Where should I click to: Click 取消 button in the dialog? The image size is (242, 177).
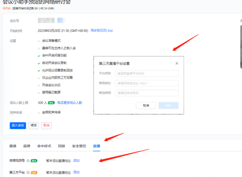tap(146, 105)
